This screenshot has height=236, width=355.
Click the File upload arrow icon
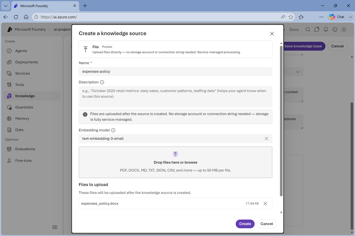(x=85, y=49)
